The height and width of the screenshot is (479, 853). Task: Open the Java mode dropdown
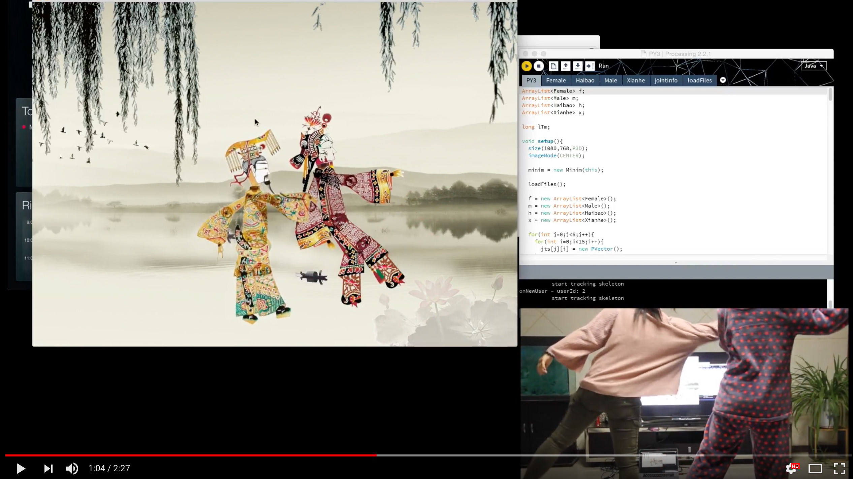(814, 66)
